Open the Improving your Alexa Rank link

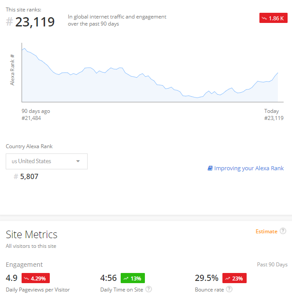pos(249,168)
